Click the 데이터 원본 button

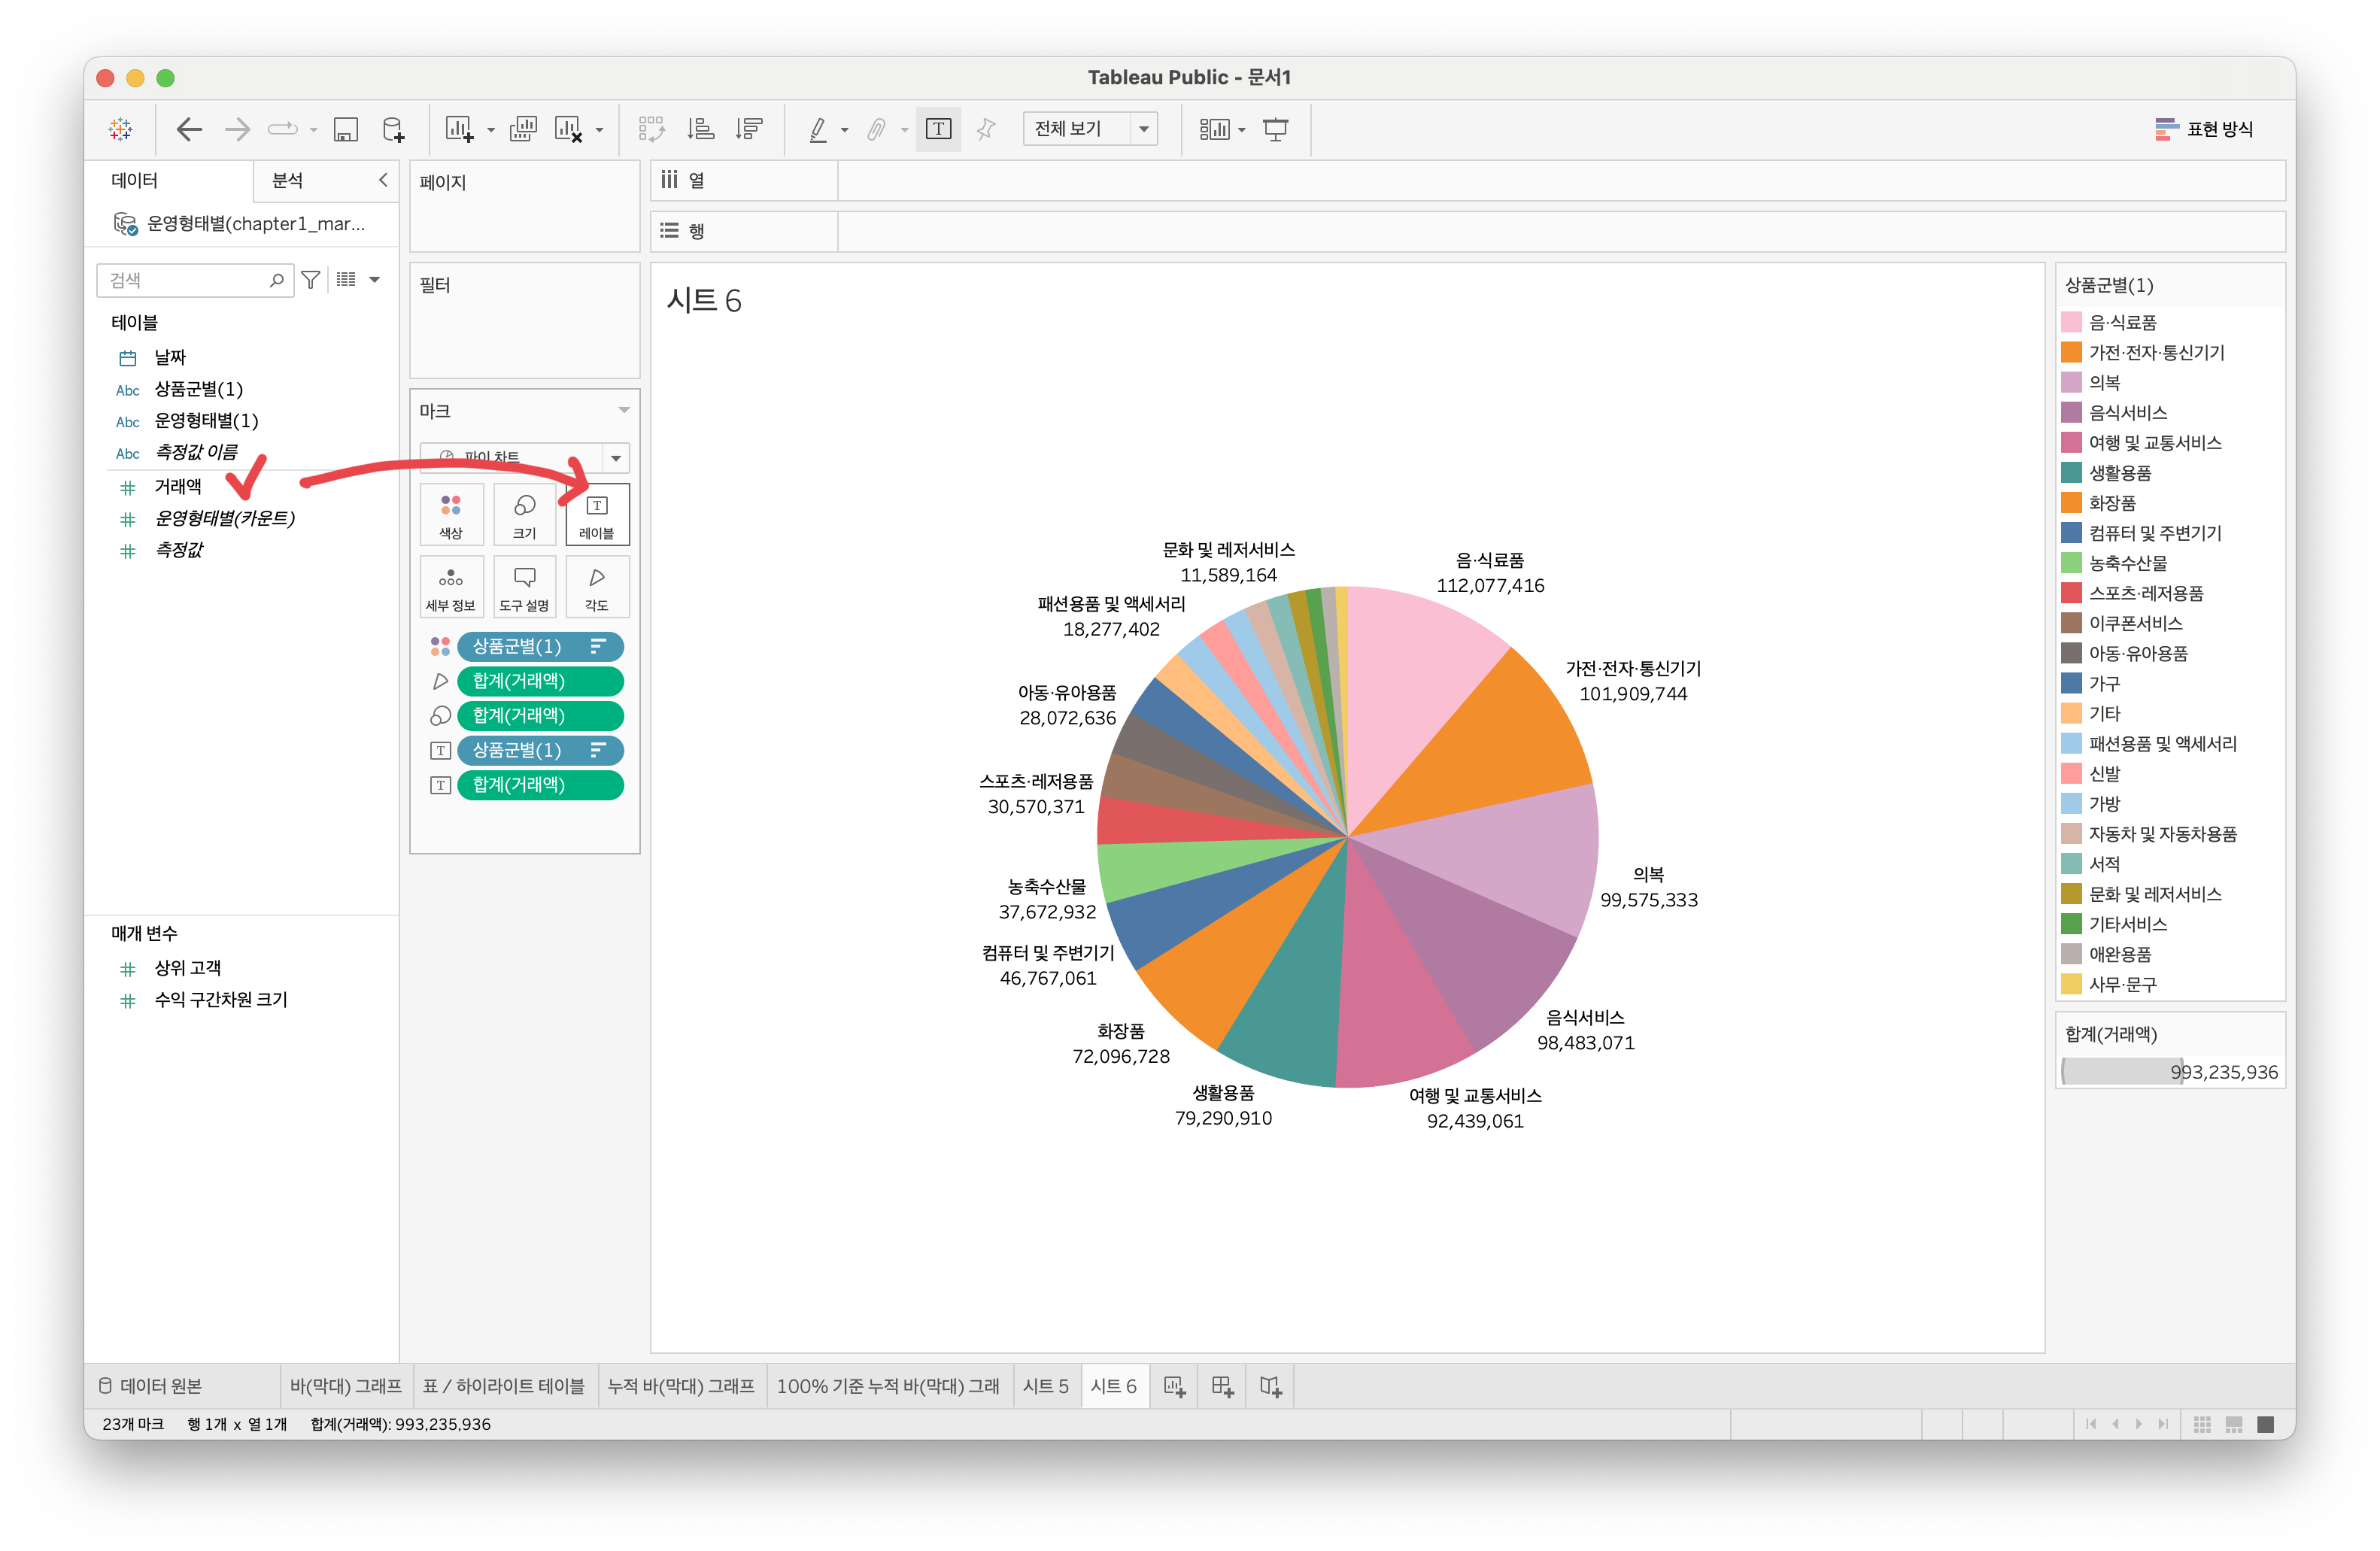point(150,1386)
